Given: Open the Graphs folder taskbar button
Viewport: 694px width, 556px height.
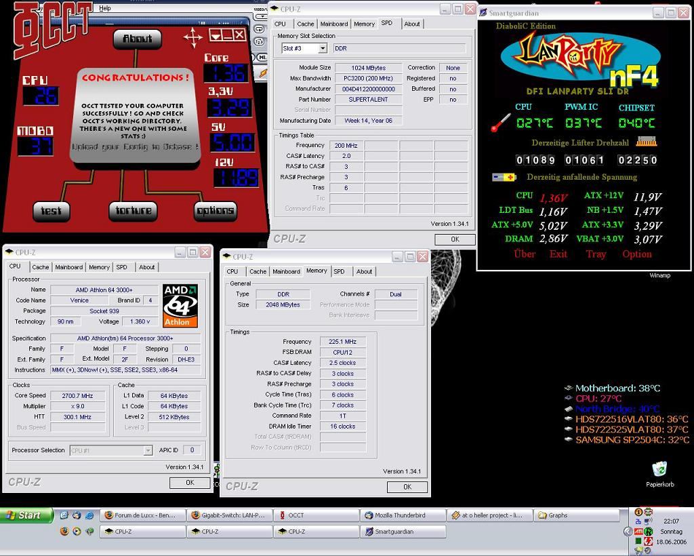Looking at the screenshot, I should click(577, 515).
